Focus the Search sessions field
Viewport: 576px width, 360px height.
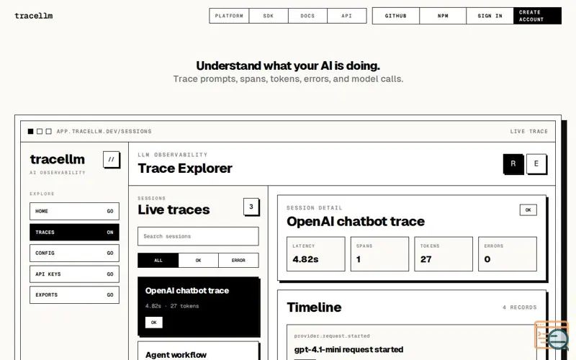click(199, 236)
